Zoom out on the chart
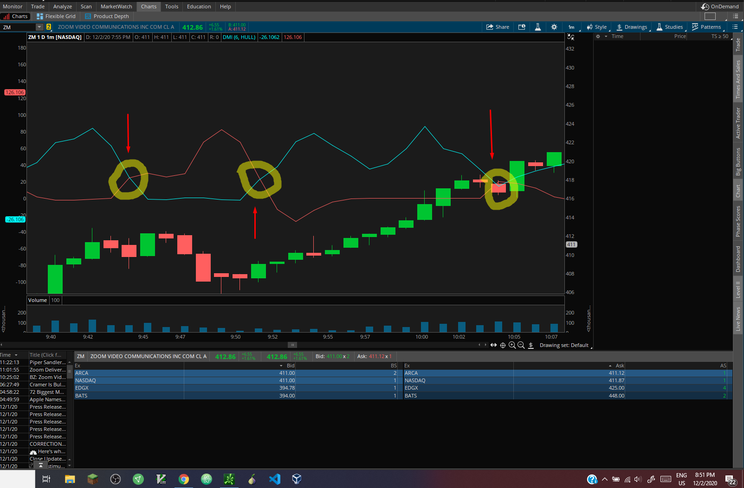This screenshot has height=488, width=744. (x=521, y=345)
